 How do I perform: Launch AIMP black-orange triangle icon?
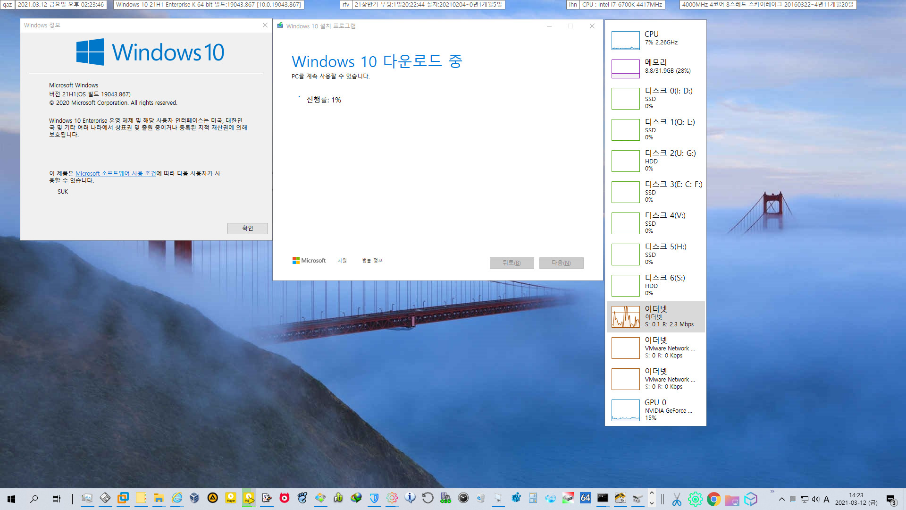pyautogui.click(x=212, y=498)
